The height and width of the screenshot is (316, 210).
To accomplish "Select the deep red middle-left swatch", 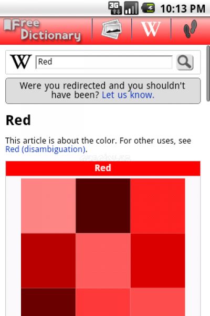I will [x=48, y=261].
